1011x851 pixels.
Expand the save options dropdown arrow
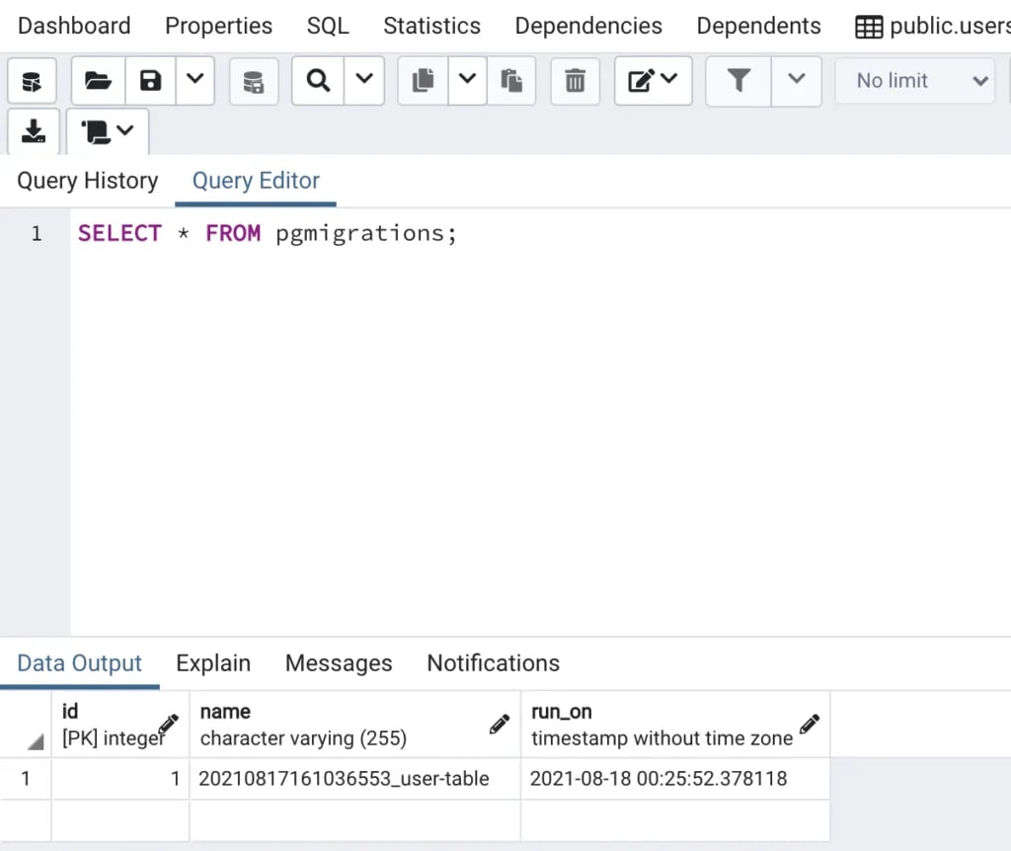[x=194, y=81]
